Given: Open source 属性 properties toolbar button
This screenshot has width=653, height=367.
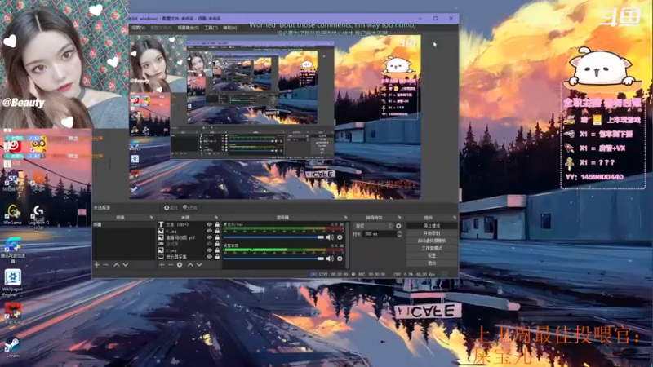Looking at the screenshot, I should tap(171, 207).
